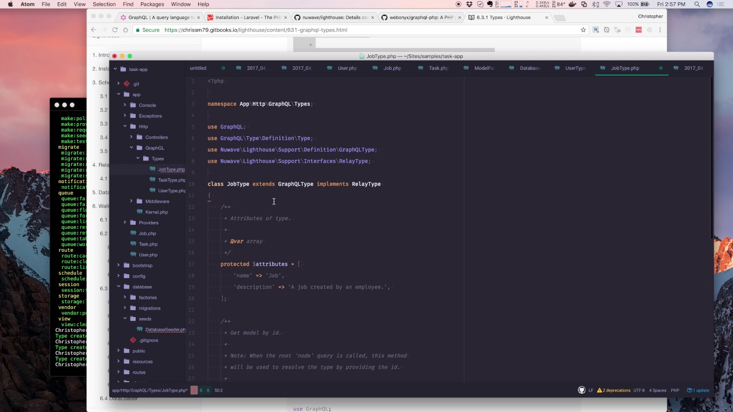The image size is (733, 412).
Task: Collapse the Http folder
Action: click(125, 126)
